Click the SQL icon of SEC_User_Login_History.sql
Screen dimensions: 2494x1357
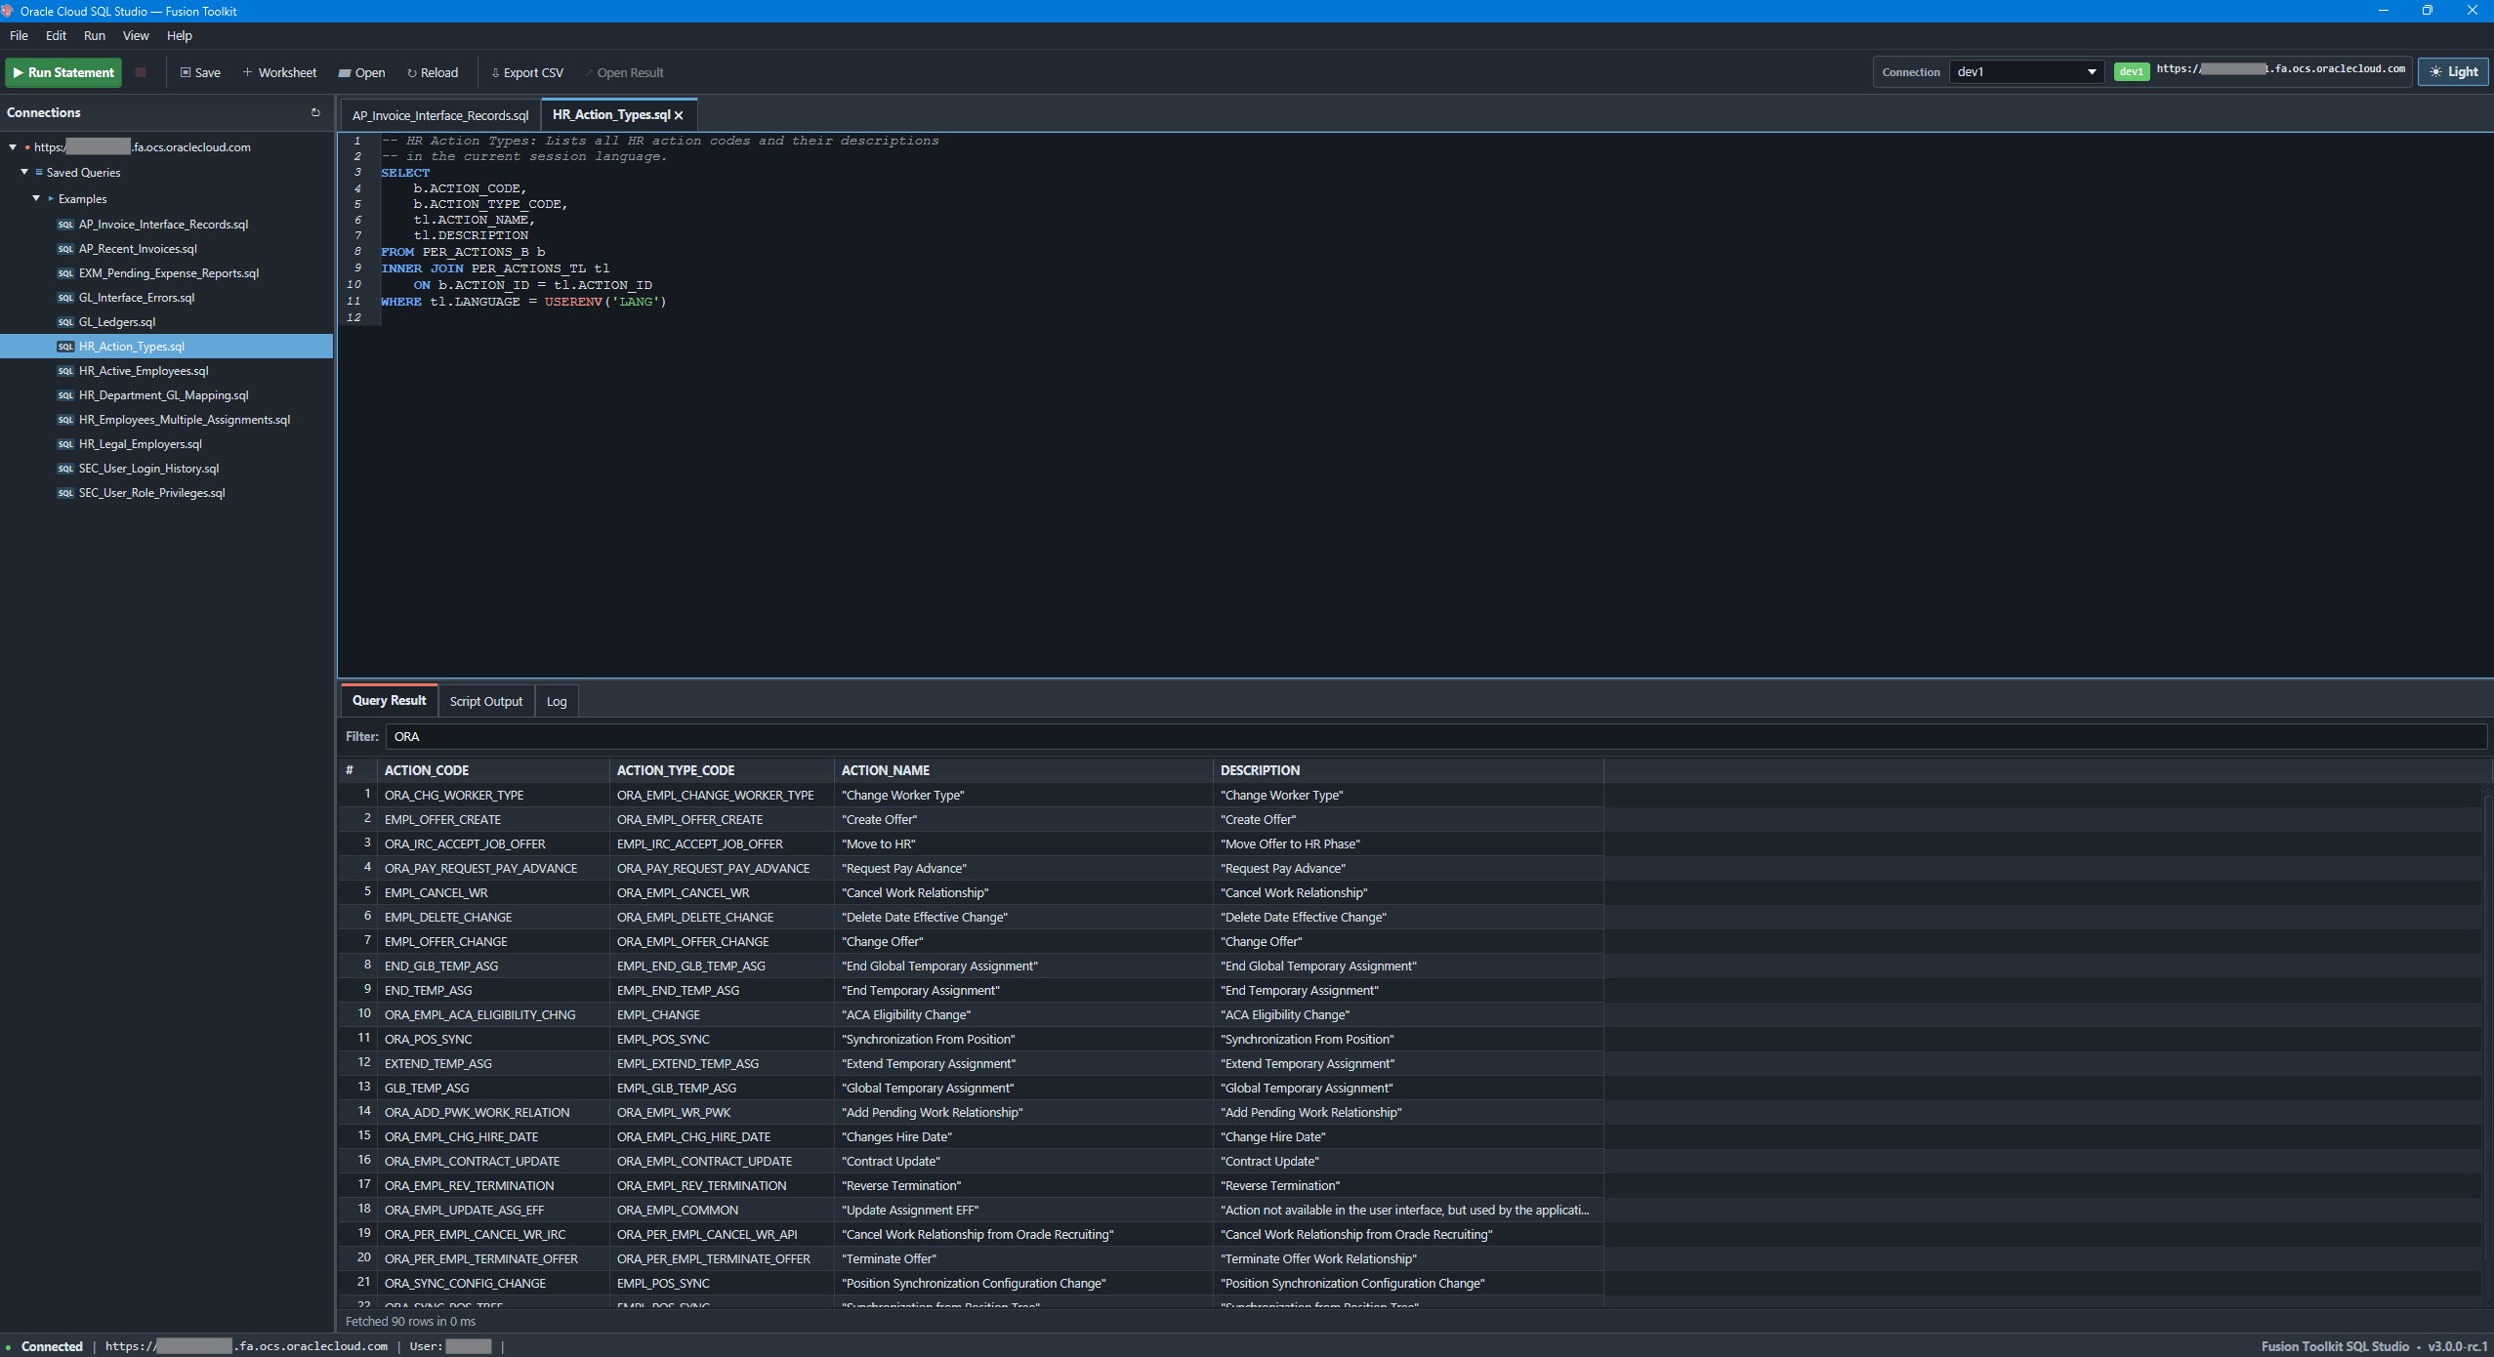65,469
